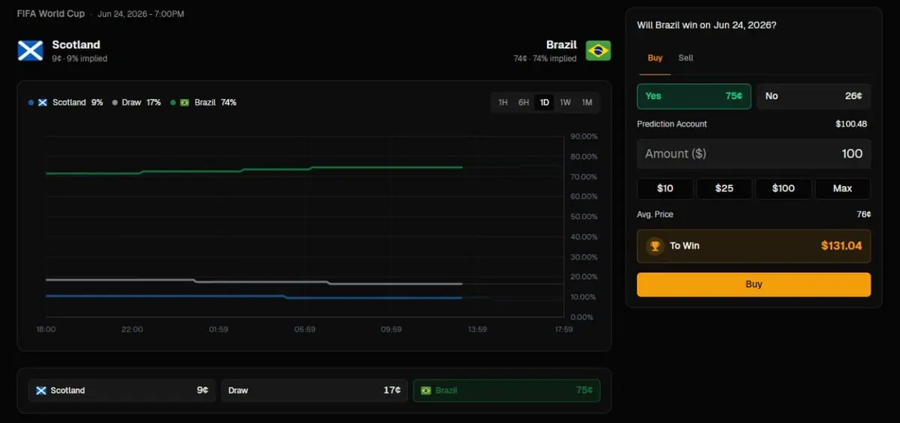The width and height of the screenshot is (900, 423).
Task: Click the Brazil team name heading
Action: [561, 45]
